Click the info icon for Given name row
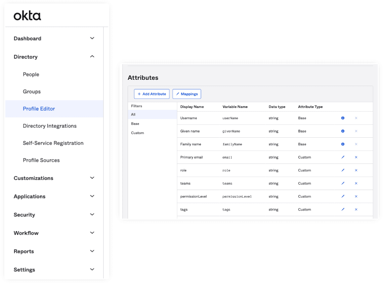 343,131
